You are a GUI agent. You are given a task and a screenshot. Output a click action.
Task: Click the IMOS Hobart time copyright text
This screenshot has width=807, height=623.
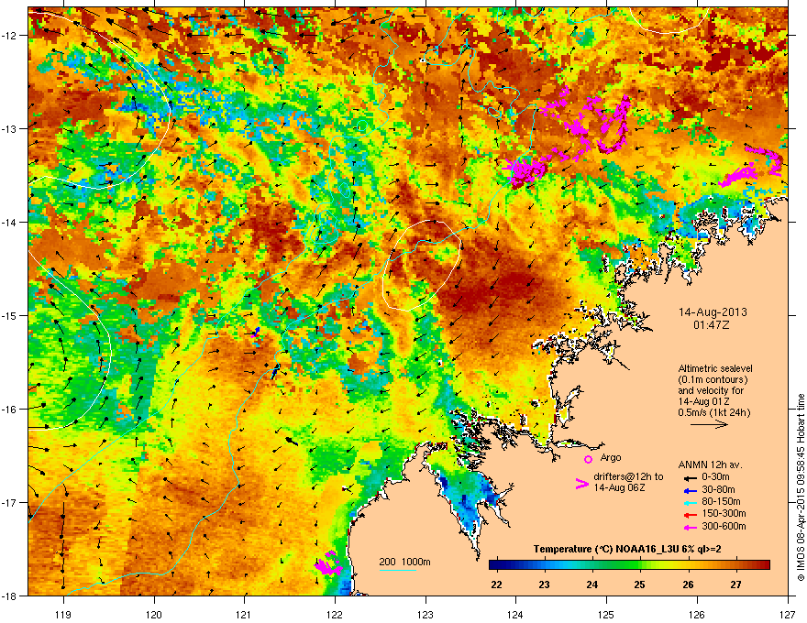coord(801,487)
